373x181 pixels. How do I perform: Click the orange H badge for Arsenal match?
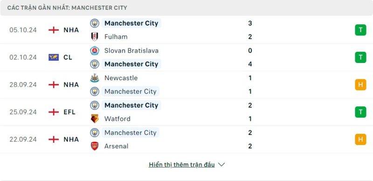360,139
